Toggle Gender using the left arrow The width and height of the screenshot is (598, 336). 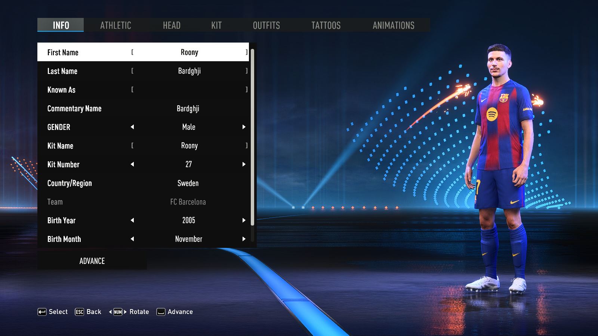132,127
